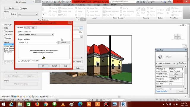190x107 pixels.
Task: Select Lighting solar study option
Action: pos(5,38)
